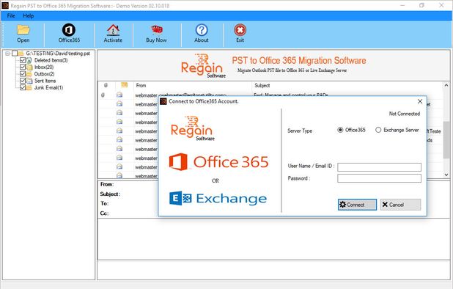Image resolution: width=453 pixels, height=289 pixels.
Task: Click the email list scroll up arrow
Action: (x=446, y=86)
